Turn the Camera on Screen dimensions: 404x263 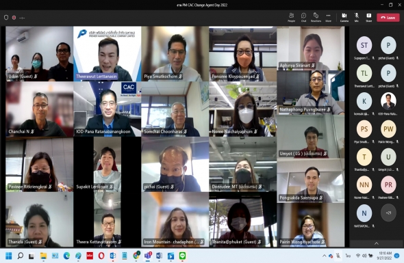click(344, 18)
